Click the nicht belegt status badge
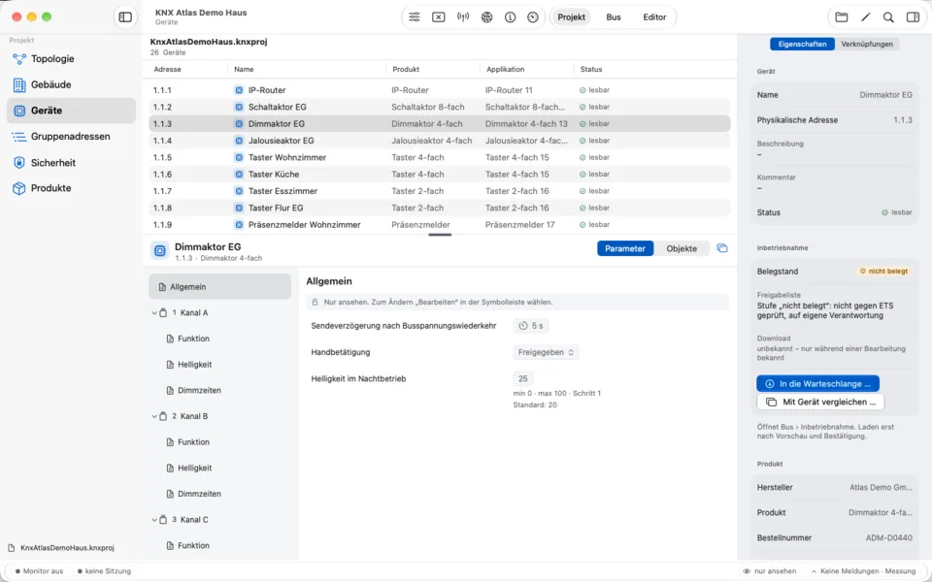The width and height of the screenshot is (932, 582). [x=883, y=272]
